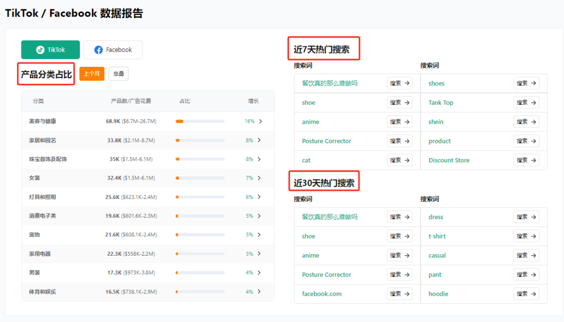
Task: Click the 家居和园艺 share progress bar
Action: [200, 140]
